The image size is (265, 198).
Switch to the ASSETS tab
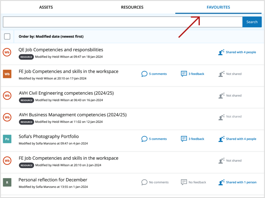coord(46,7)
